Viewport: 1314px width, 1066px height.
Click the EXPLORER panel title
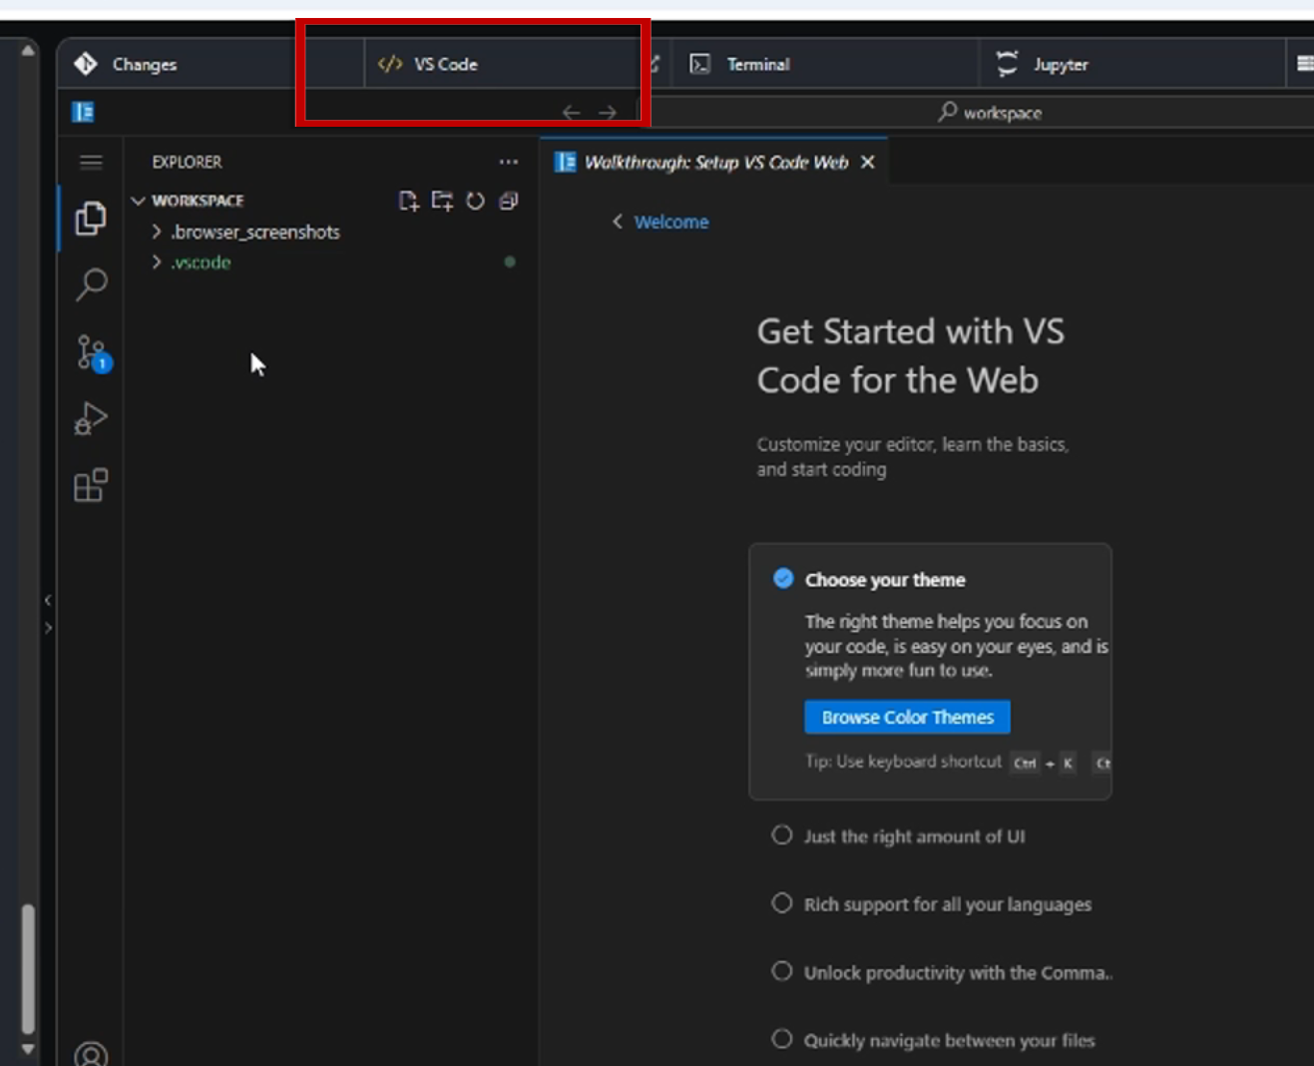point(187,162)
